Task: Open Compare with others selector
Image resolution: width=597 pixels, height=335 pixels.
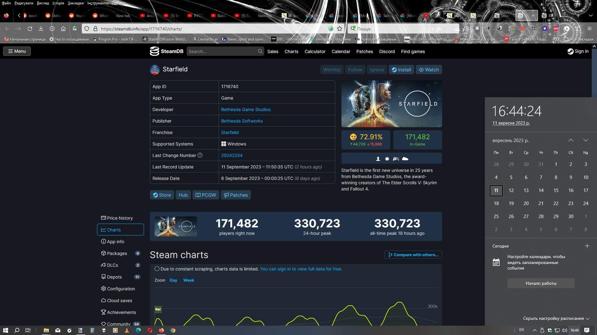Action: point(413,255)
